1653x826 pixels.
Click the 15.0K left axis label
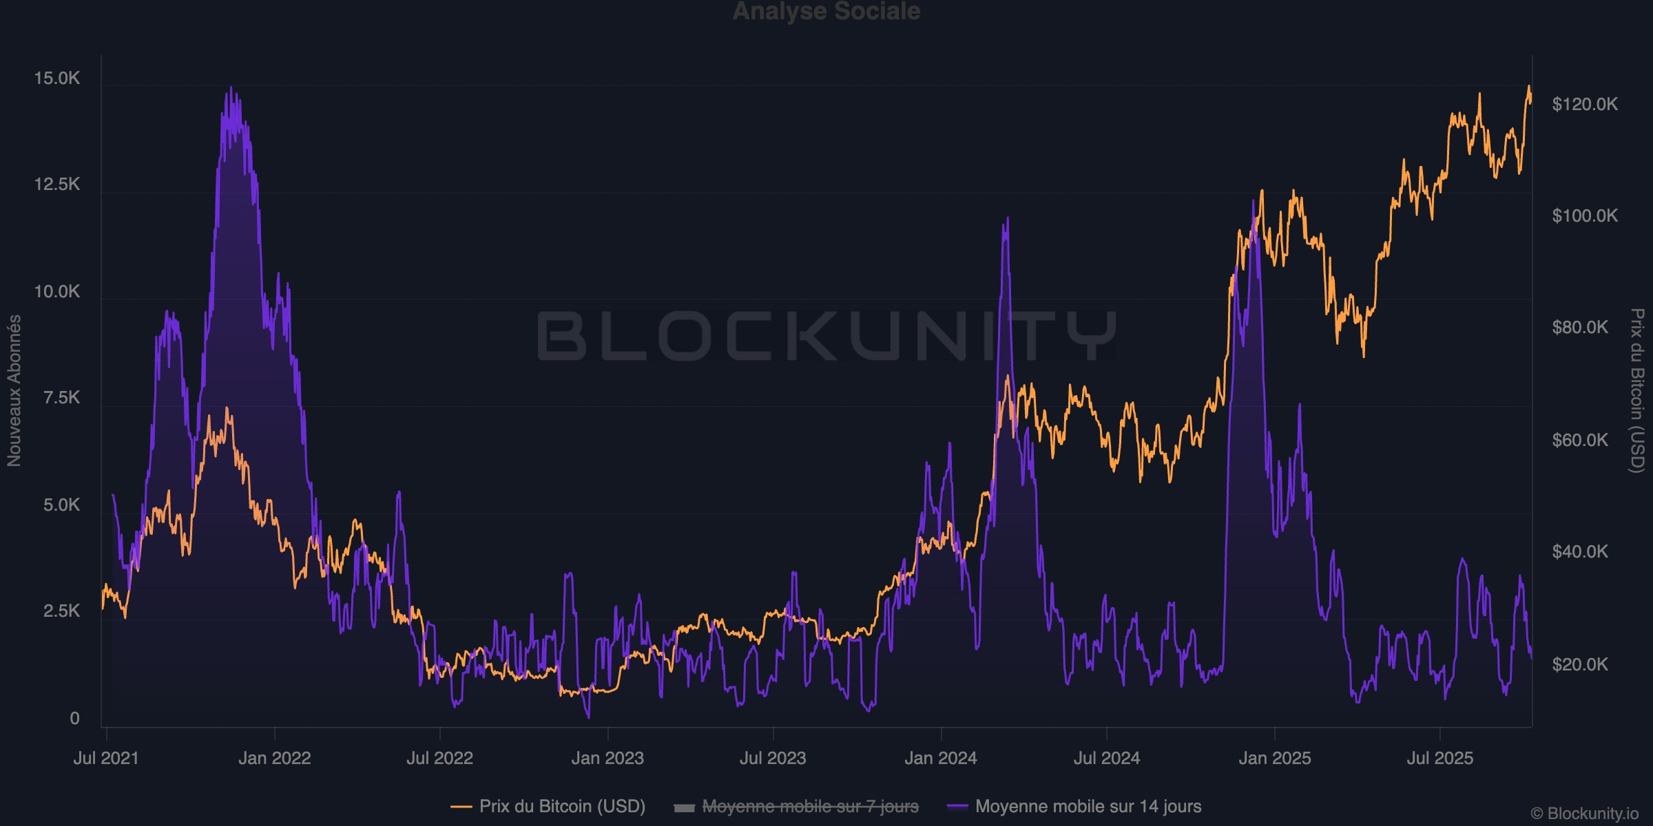coord(57,78)
